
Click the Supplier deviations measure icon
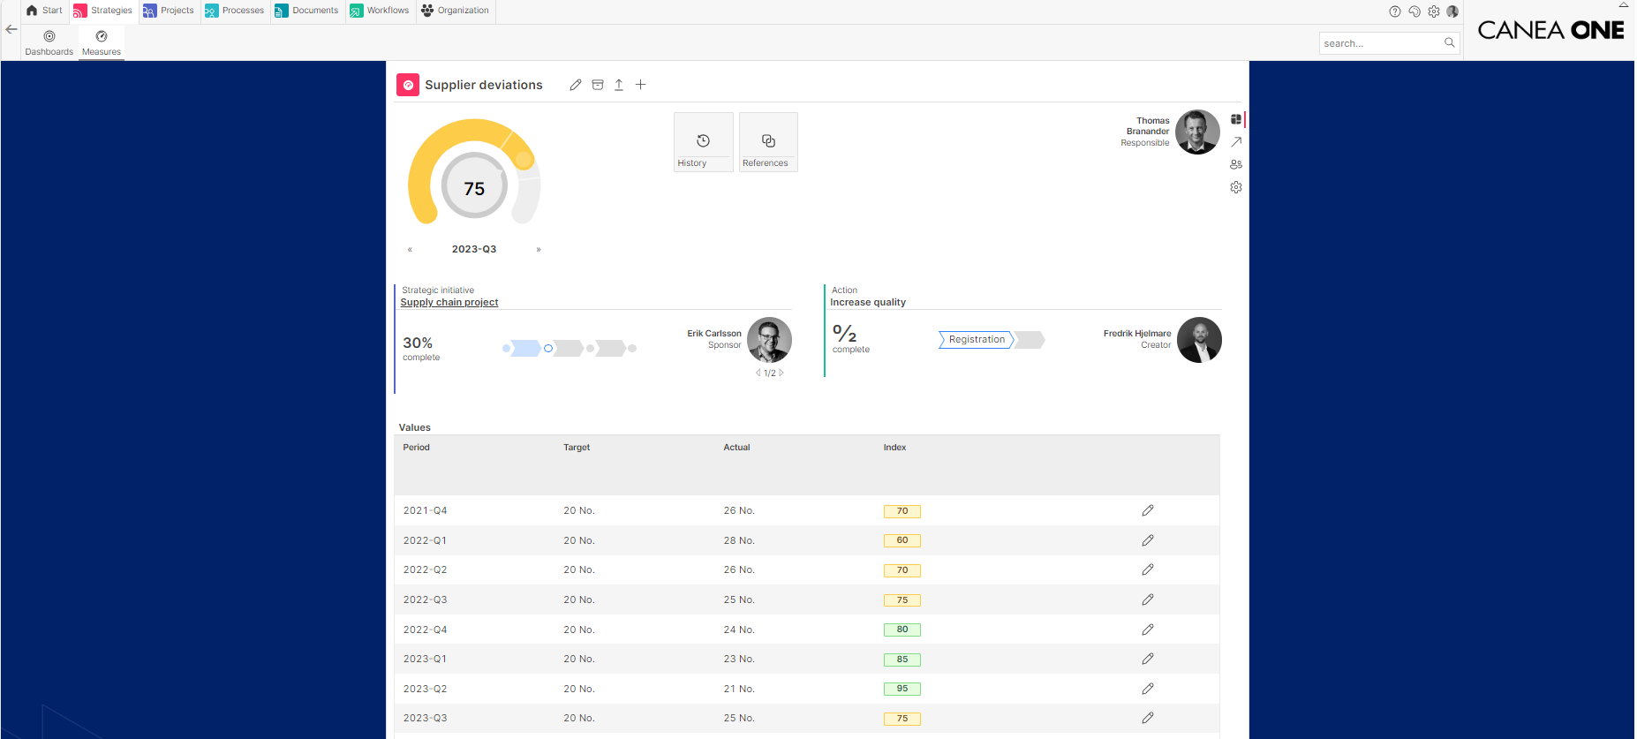tap(408, 85)
